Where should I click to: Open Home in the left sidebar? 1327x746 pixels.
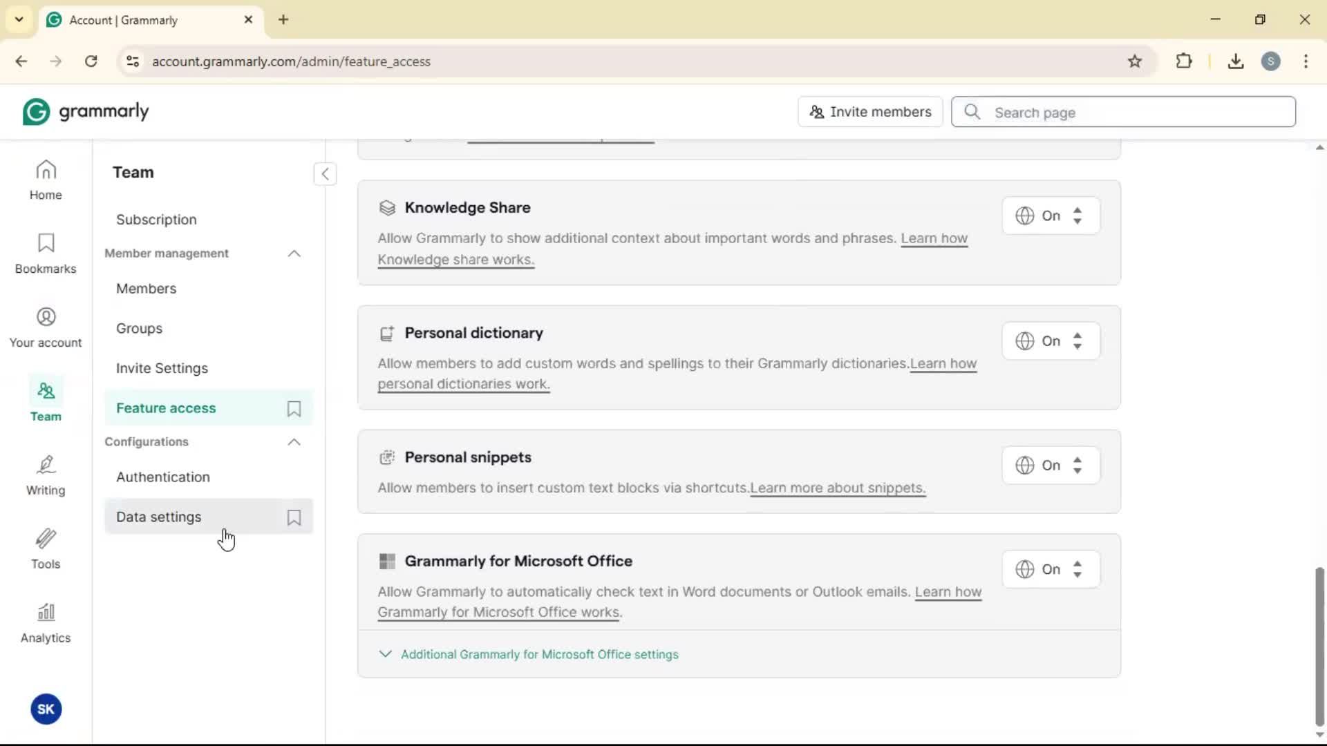pyautogui.click(x=46, y=180)
